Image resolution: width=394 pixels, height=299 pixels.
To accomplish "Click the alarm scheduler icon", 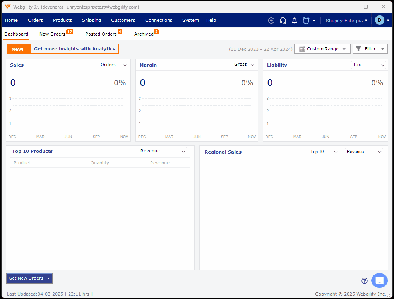I will tap(305, 20).
